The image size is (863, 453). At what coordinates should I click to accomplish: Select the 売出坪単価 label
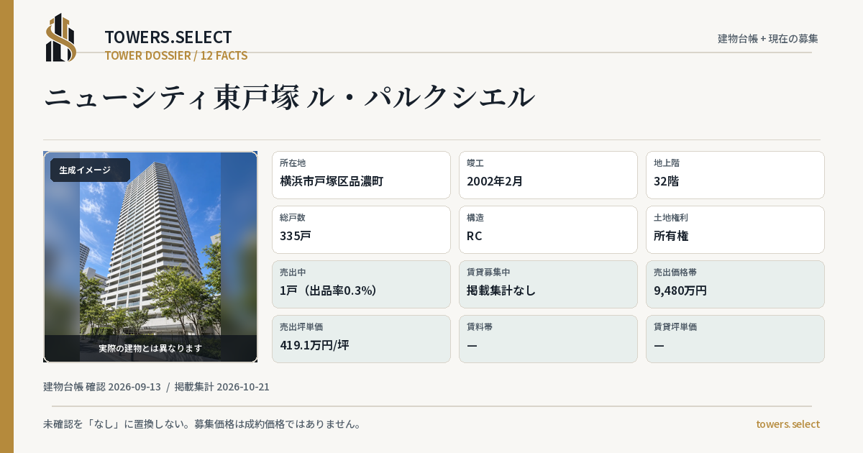pyautogui.click(x=301, y=327)
